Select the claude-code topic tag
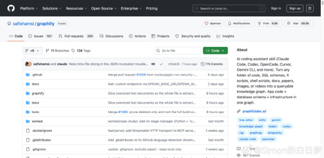Screen dimensions: 324x158 pos(247,139)
